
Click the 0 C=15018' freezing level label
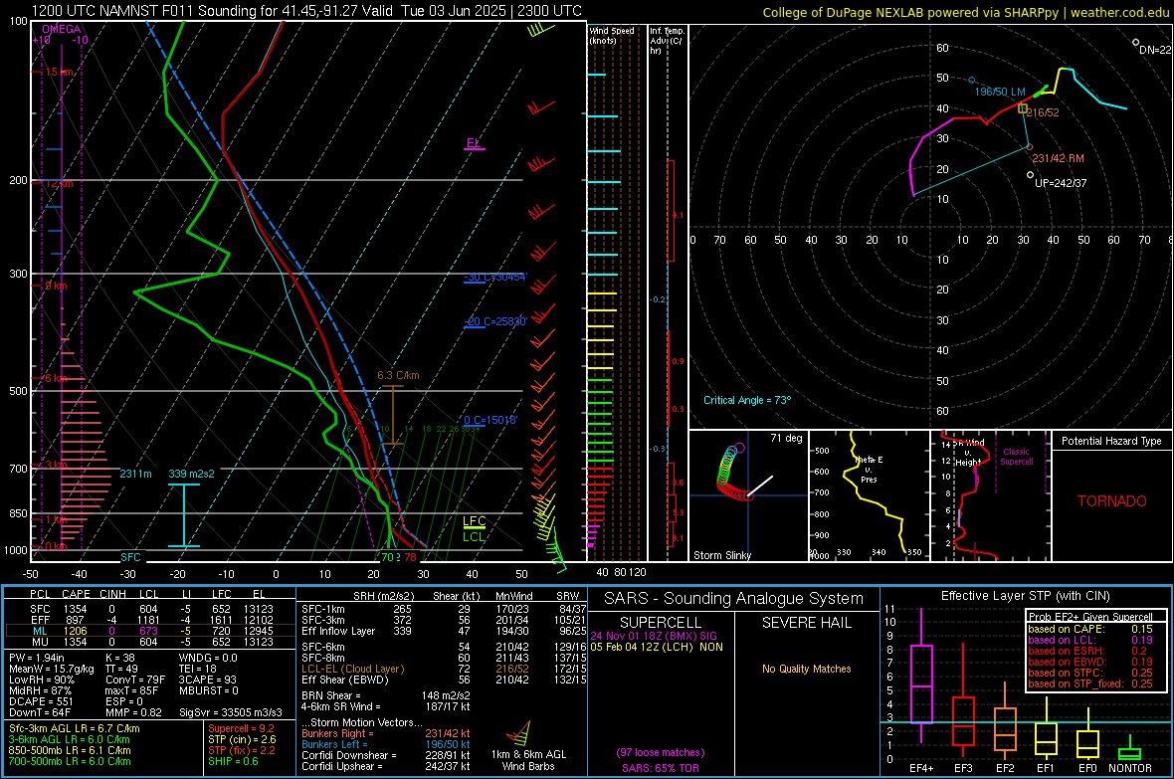pyautogui.click(x=490, y=420)
